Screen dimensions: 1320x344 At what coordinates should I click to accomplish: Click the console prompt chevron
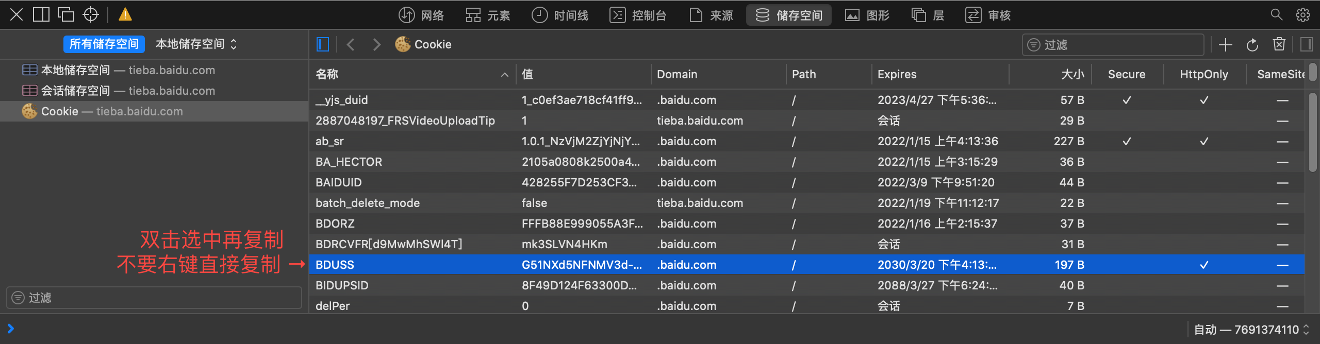click(10, 329)
